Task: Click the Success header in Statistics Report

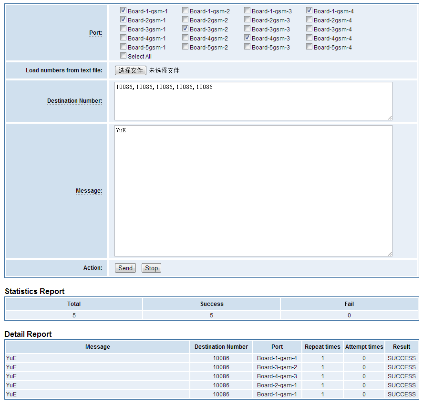Action: [x=212, y=304]
